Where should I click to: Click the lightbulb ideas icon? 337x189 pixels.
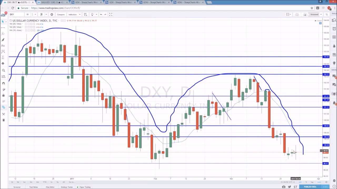click(92, 14)
